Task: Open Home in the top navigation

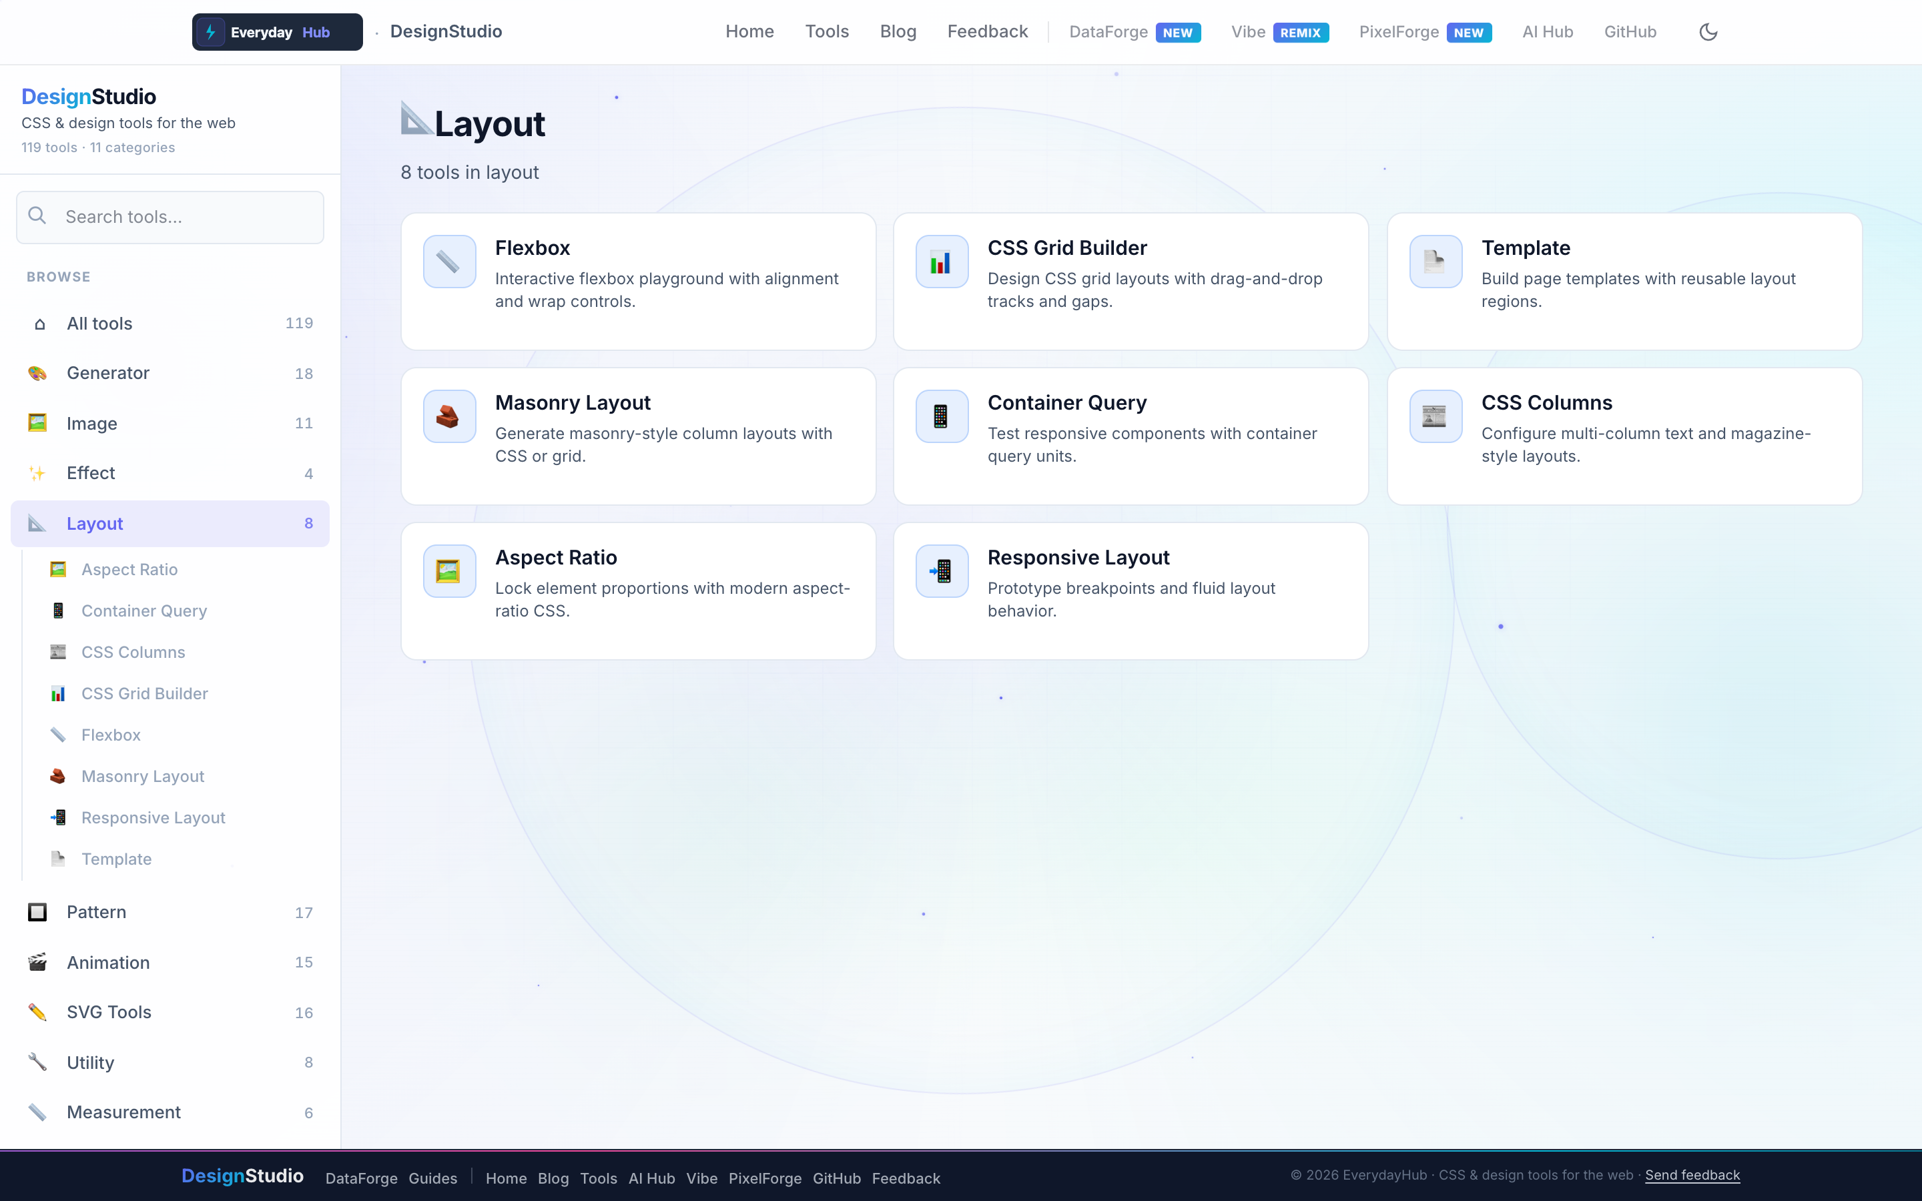Action: [x=749, y=32]
